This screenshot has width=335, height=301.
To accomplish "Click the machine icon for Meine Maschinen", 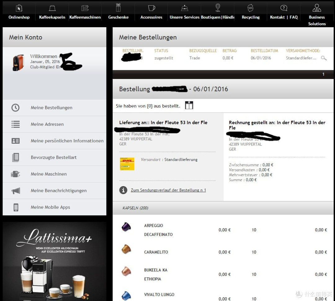I will coord(16,174).
